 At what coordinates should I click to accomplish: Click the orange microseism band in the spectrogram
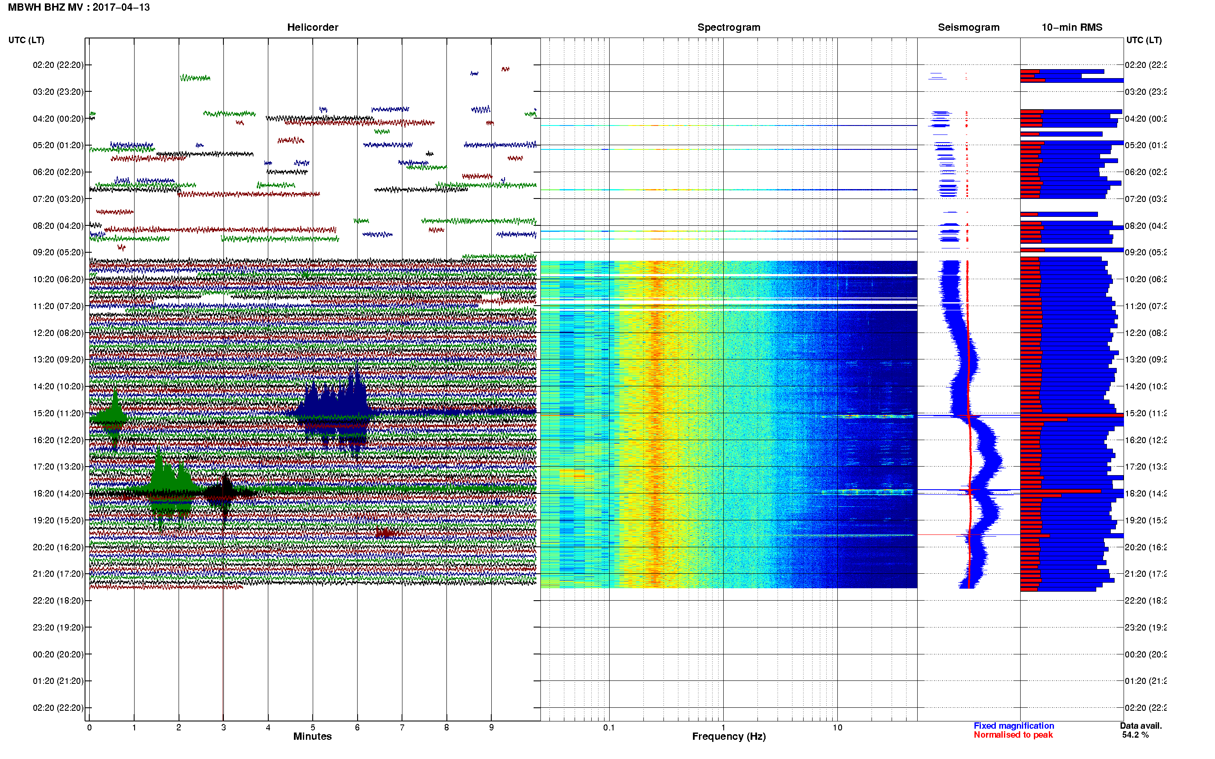click(655, 424)
